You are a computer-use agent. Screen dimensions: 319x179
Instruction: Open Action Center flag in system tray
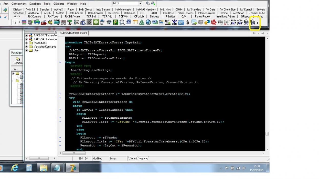tap(227, 168)
